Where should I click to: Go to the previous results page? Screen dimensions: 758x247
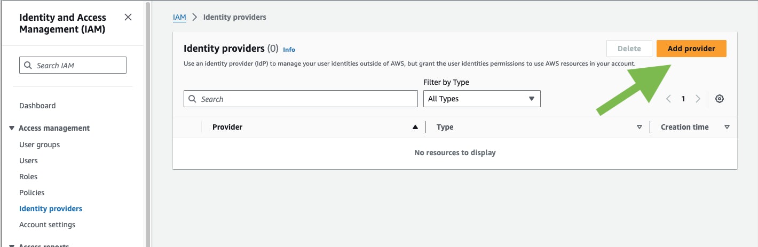click(668, 99)
